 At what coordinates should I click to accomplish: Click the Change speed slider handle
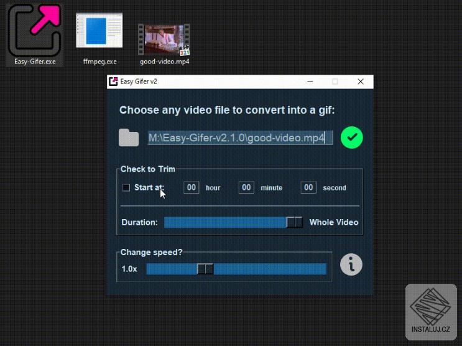[x=205, y=269]
